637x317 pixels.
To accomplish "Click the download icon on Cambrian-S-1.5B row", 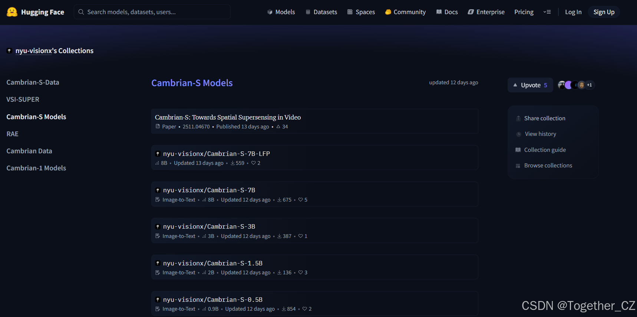I will (280, 272).
